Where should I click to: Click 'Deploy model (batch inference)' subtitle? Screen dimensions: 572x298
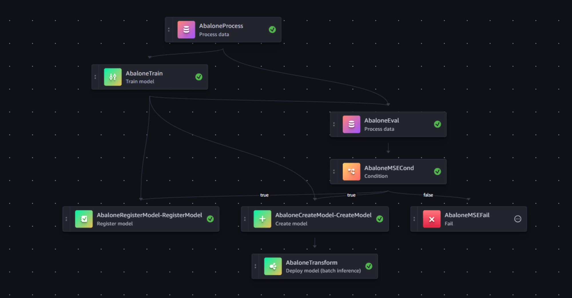pyautogui.click(x=323, y=271)
